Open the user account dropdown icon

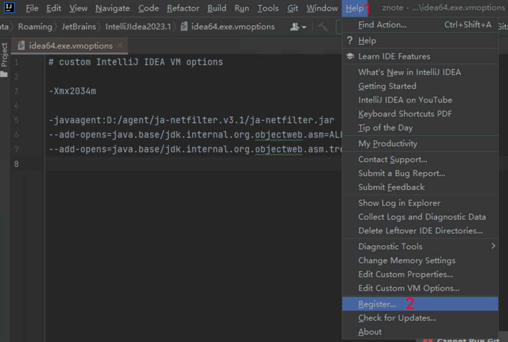click(298, 27)
